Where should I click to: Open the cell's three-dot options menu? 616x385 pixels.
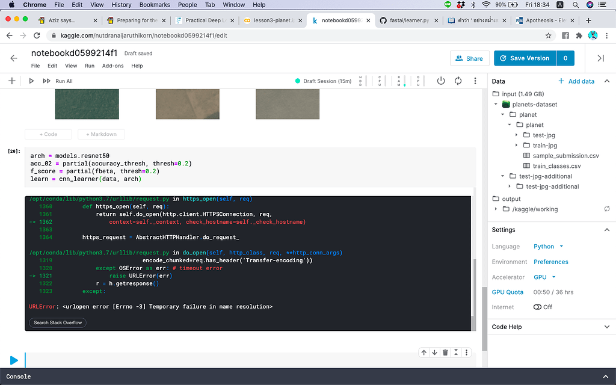(466, 353)
